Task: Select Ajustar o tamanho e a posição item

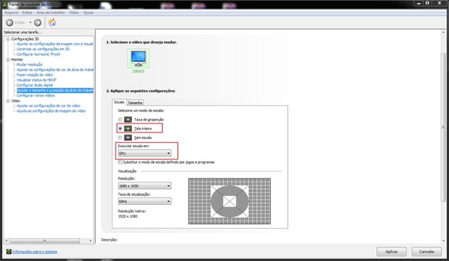Action: [55, 90]
